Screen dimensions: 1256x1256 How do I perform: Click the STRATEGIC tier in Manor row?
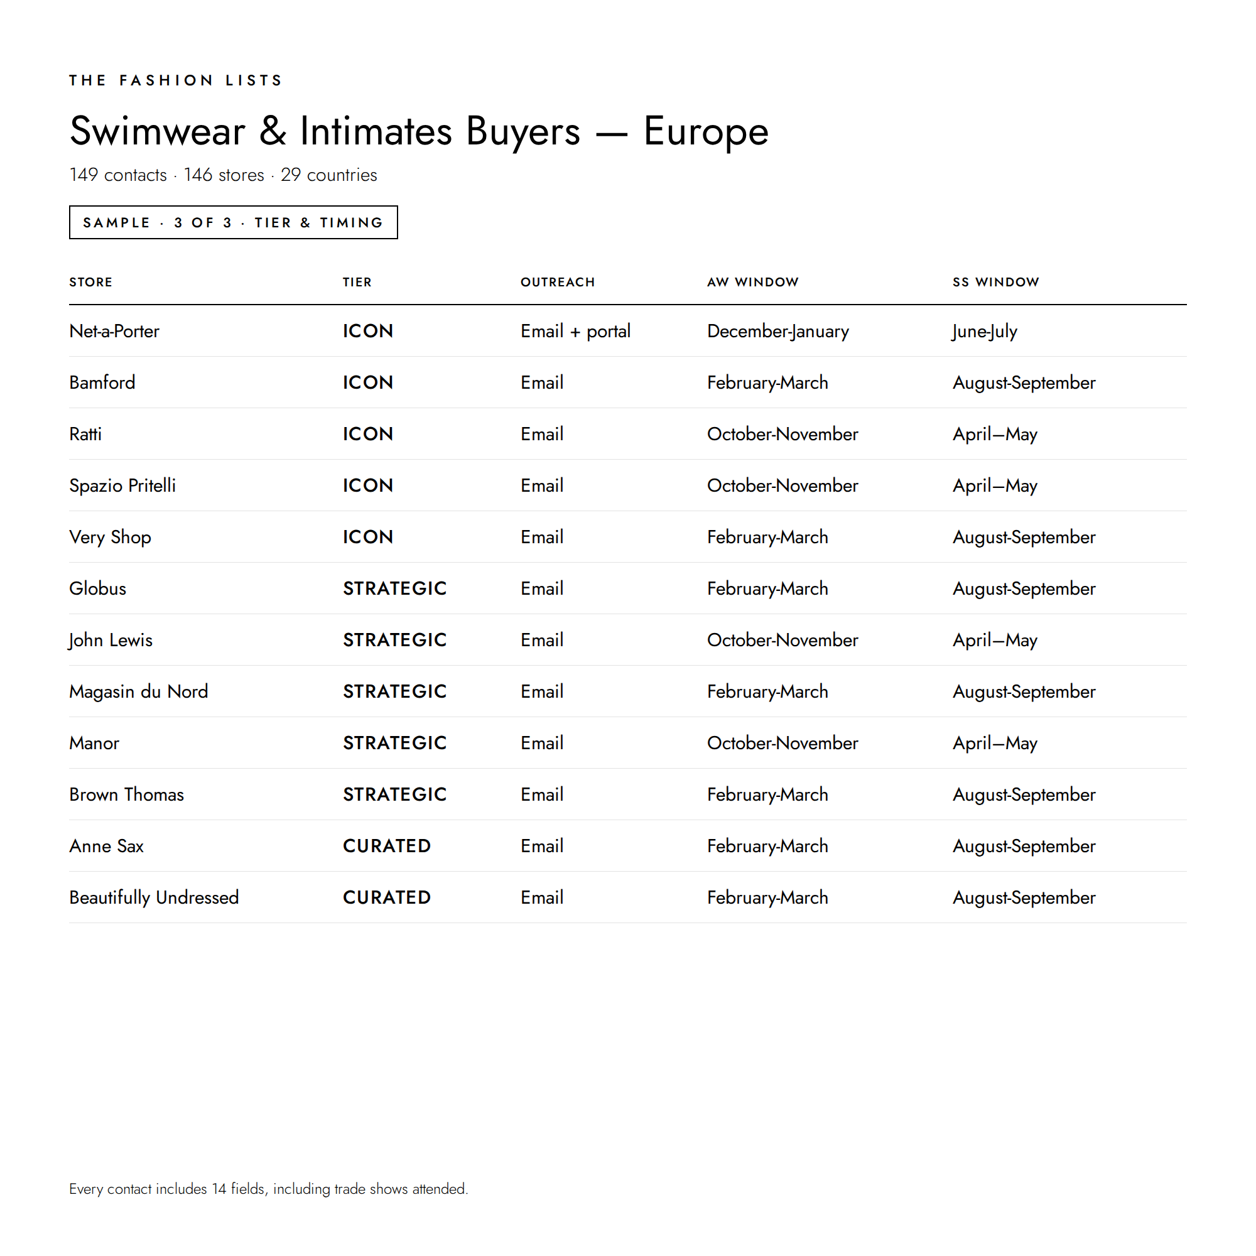(395, 743)
